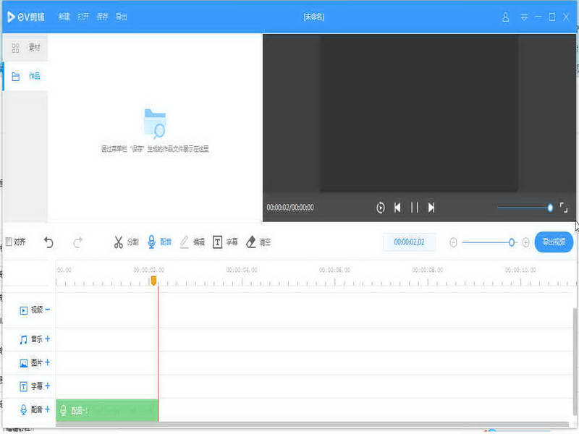579x434 pixels.
Task: Click the orange playhead marker
Action: [x=153, y=281]
